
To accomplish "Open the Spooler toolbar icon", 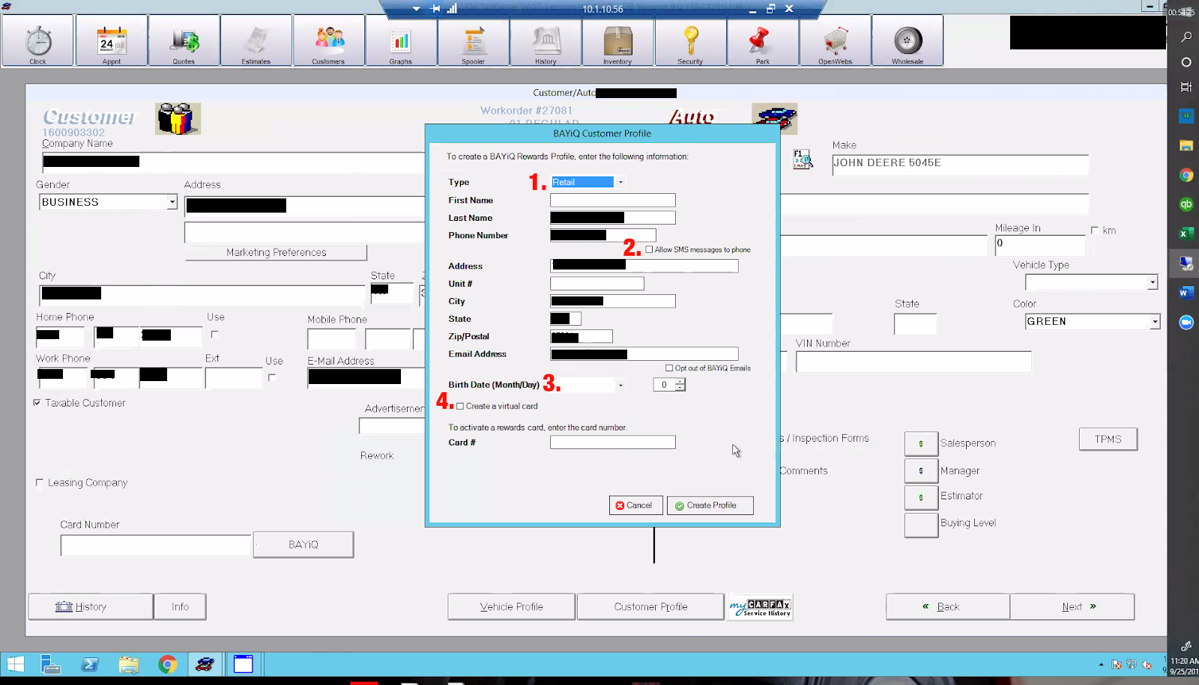I will pyautogui.click(x=474, y=41).
